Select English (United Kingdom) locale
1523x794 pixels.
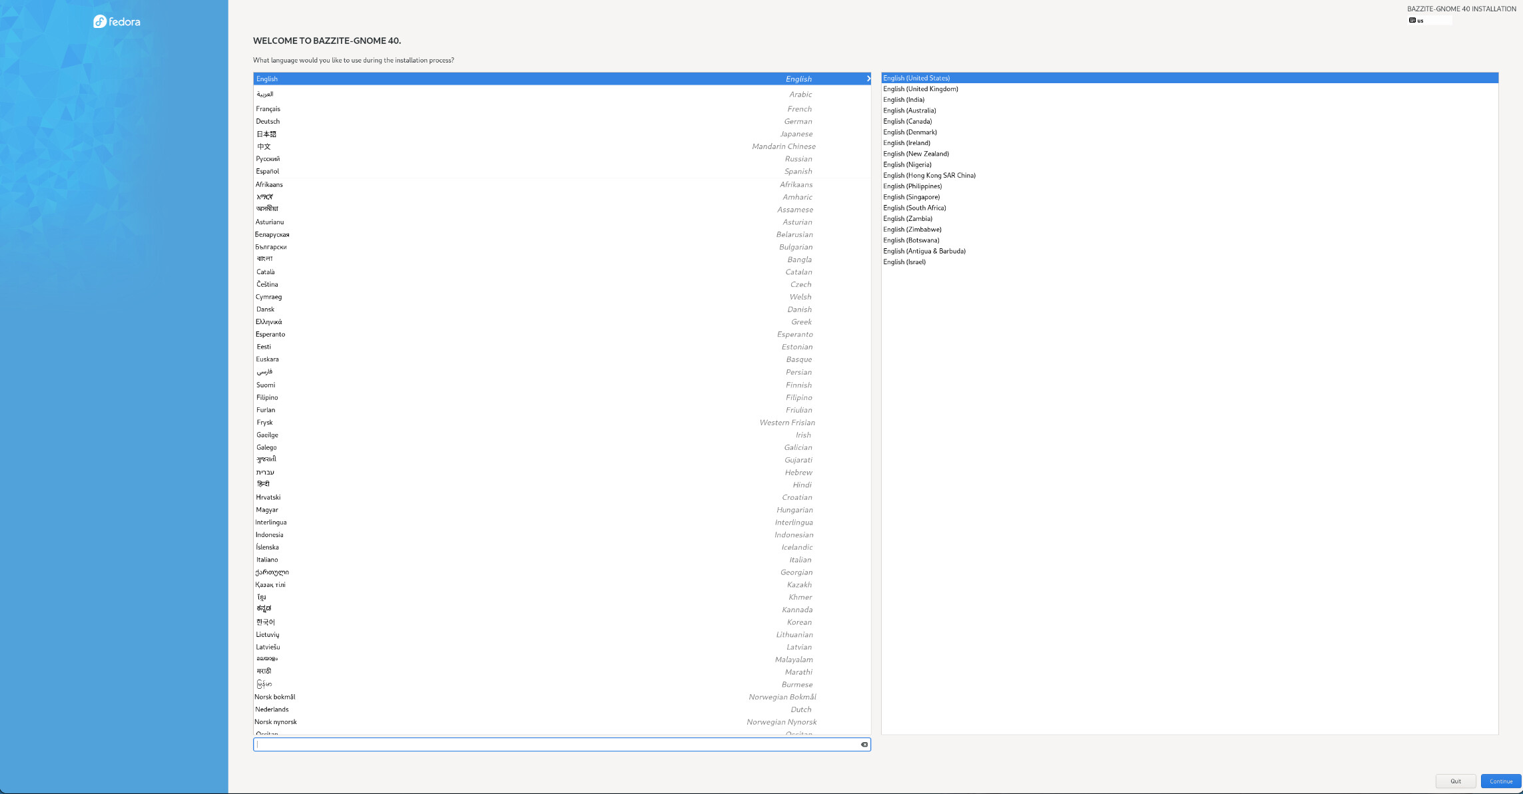tap(1189, 89)
